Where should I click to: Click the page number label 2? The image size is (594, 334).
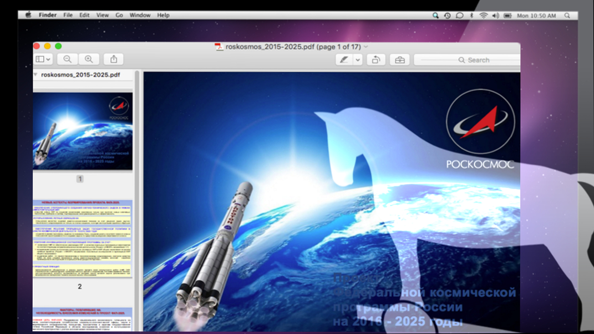(x=79, y=287)
